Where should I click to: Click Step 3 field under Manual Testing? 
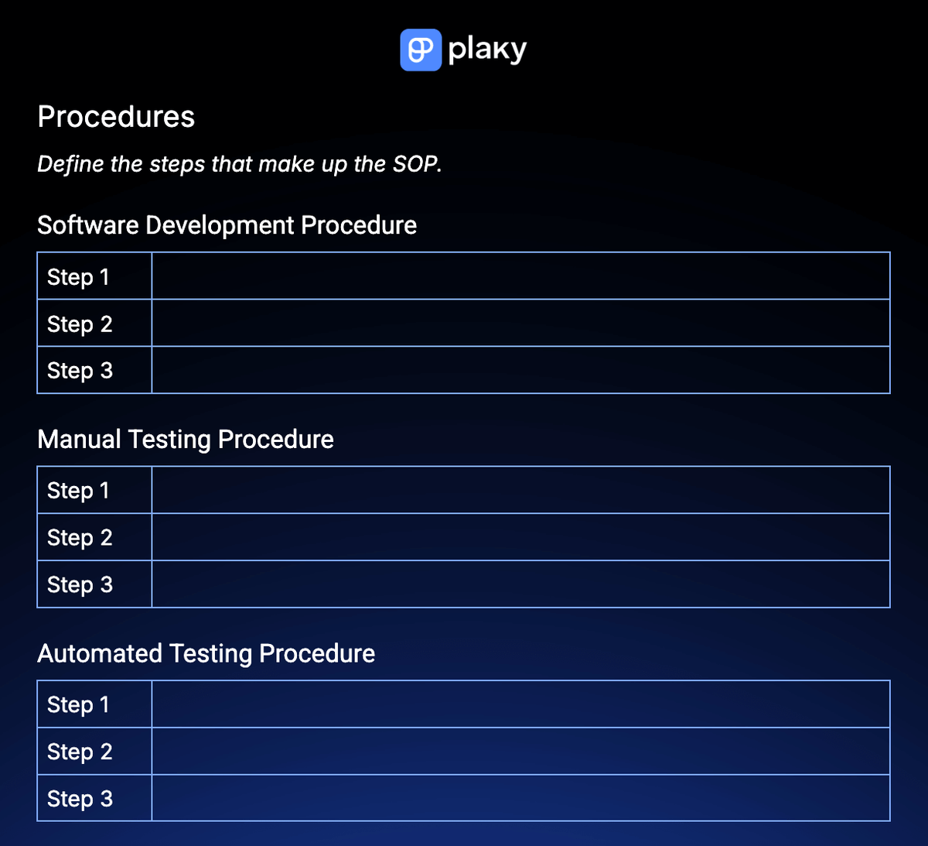tap(520, 584)
